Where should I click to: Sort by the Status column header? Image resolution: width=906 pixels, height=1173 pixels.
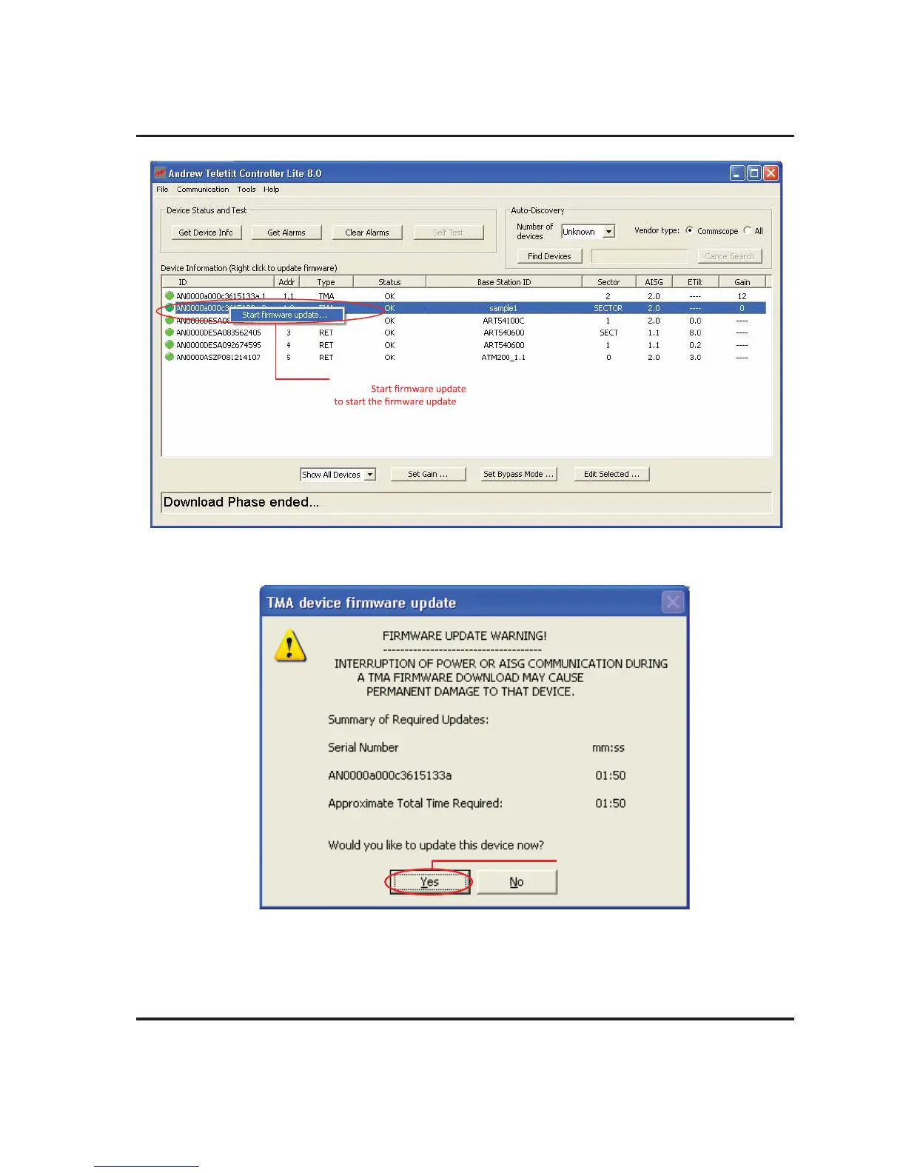coord(389,282)
